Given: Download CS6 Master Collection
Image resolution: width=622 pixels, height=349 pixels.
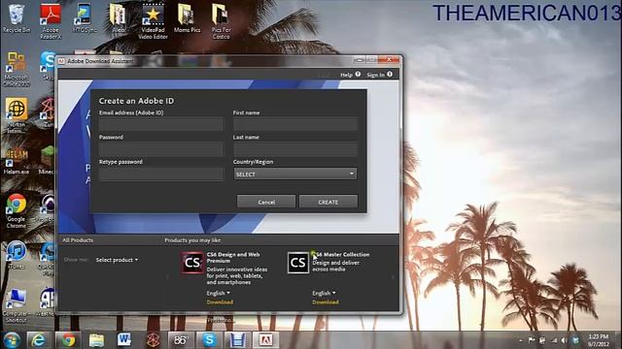Looking at the screenshot, I should 326,301.
